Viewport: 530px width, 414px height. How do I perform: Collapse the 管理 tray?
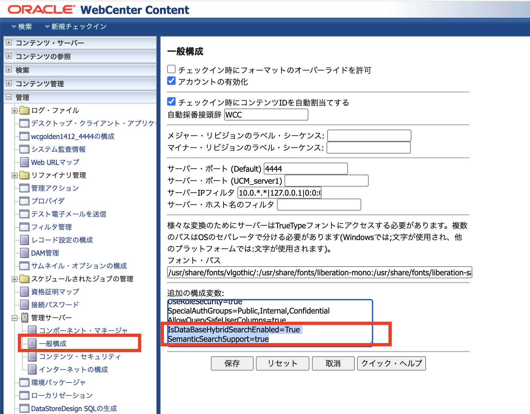tap(9, 97)
